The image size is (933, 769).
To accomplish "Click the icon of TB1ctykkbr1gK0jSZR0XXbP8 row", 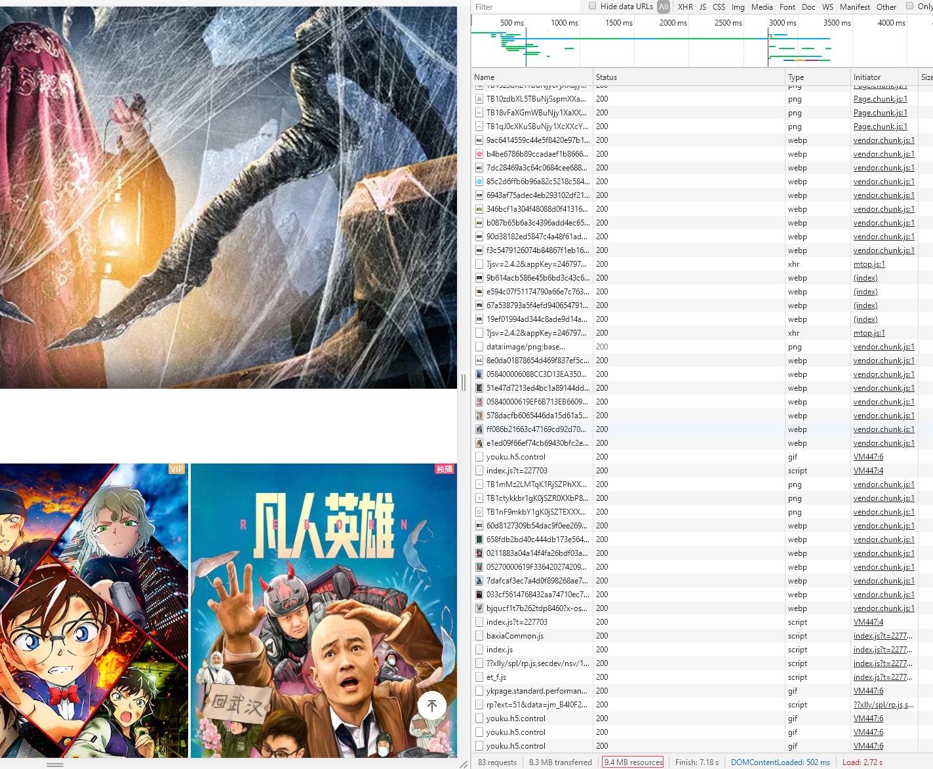I will pos(479,498).
